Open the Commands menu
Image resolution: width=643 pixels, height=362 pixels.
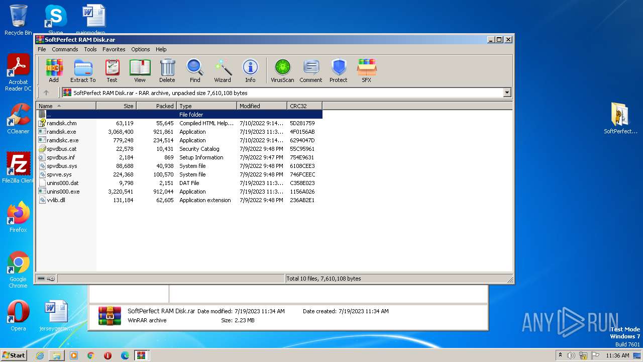pos(65,49)
